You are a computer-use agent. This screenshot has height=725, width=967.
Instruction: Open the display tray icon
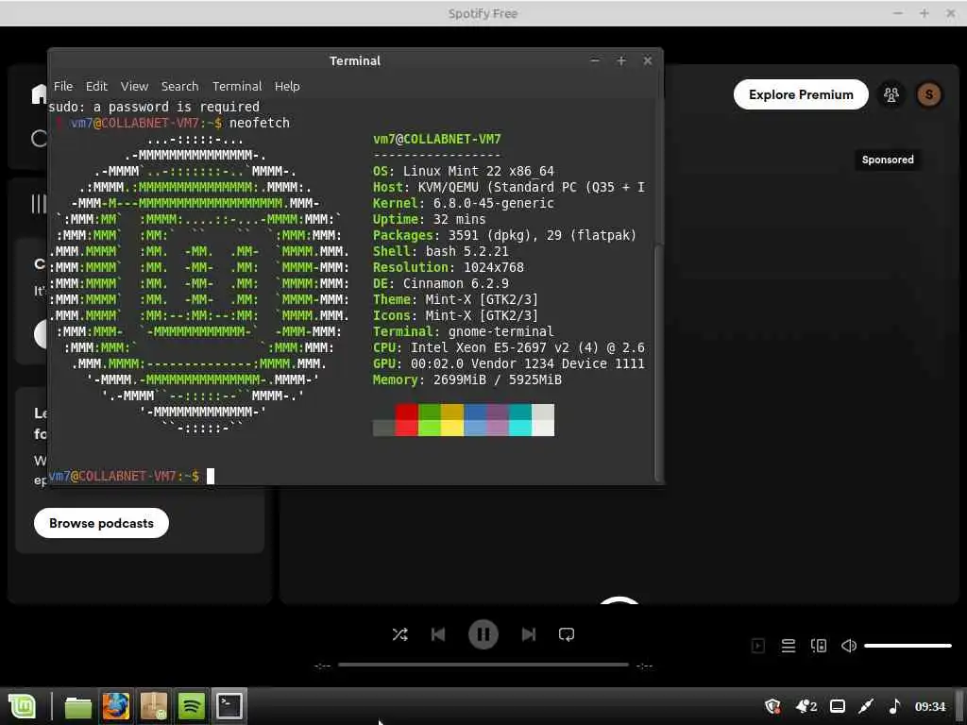pos(838,706)
